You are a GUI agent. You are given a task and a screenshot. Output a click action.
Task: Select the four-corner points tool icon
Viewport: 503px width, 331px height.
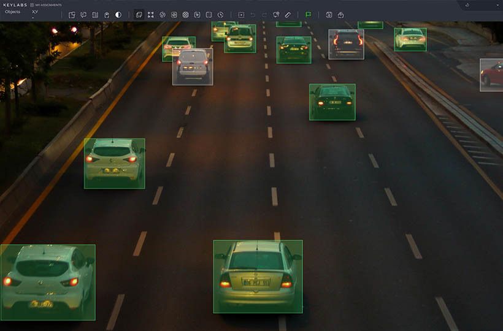coord(151,15)
